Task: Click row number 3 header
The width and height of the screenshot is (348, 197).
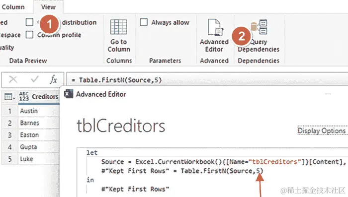Action: pyautogui.click(x=10, y=135)
